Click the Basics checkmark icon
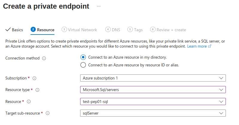 point(8,29)
